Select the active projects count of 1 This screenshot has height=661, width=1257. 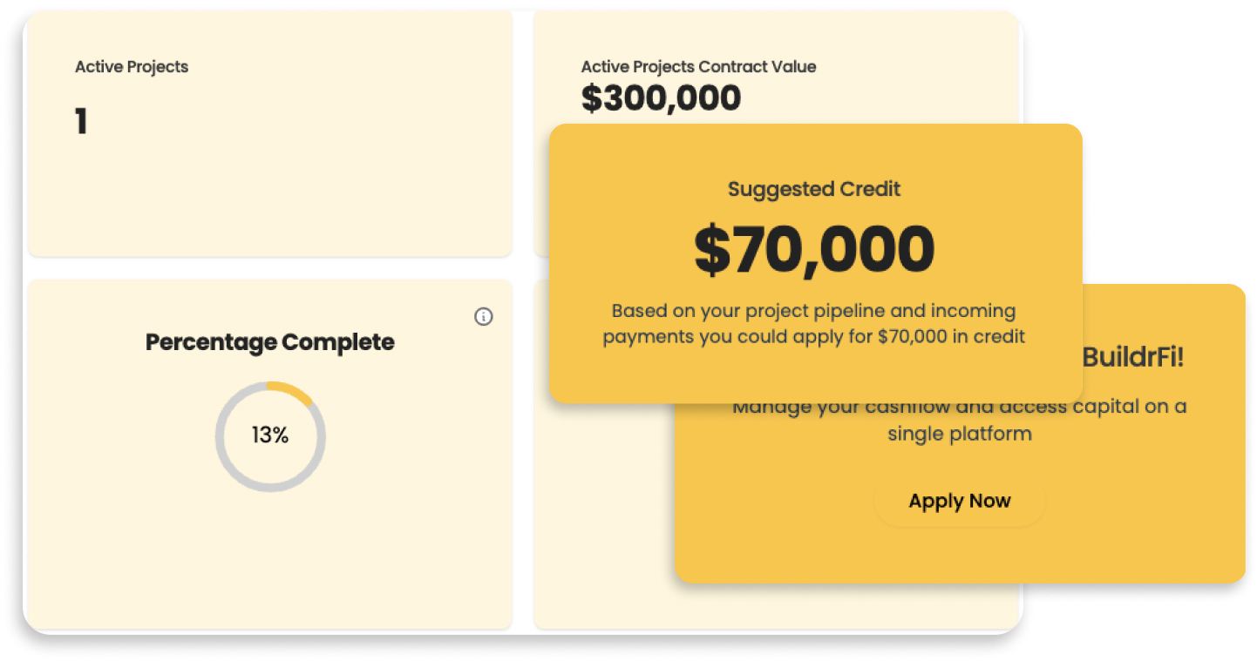point(81,122)
